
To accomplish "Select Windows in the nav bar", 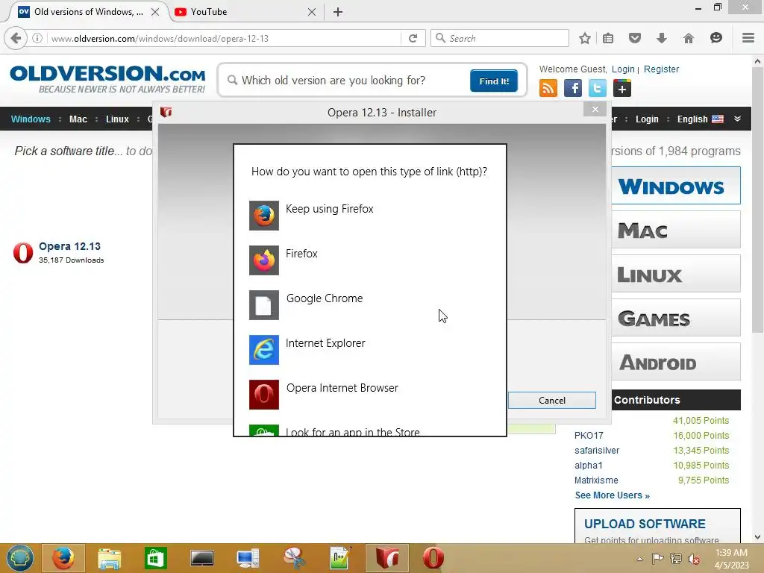I will click(31, 119).
